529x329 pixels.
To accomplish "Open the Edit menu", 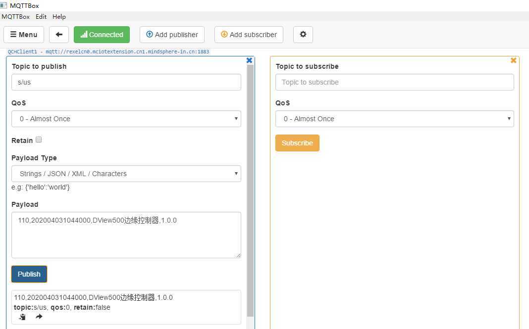I will click(41, 16).
